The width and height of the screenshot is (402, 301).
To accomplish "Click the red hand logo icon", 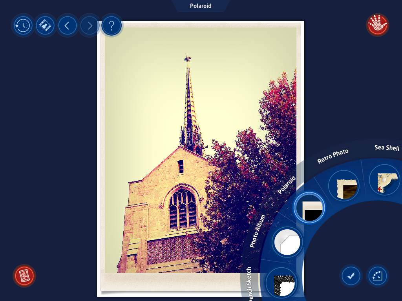I will pos(377,25).
